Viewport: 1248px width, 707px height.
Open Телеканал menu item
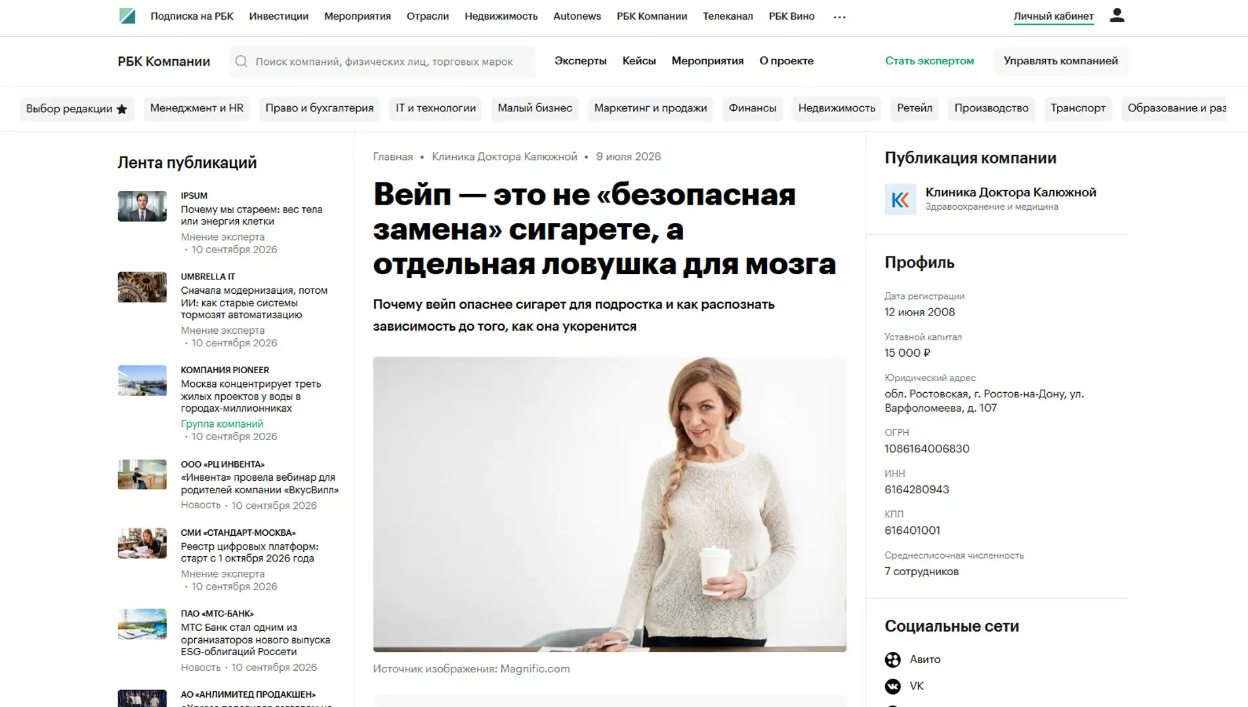pyautogui.click(x=728, y=16)
